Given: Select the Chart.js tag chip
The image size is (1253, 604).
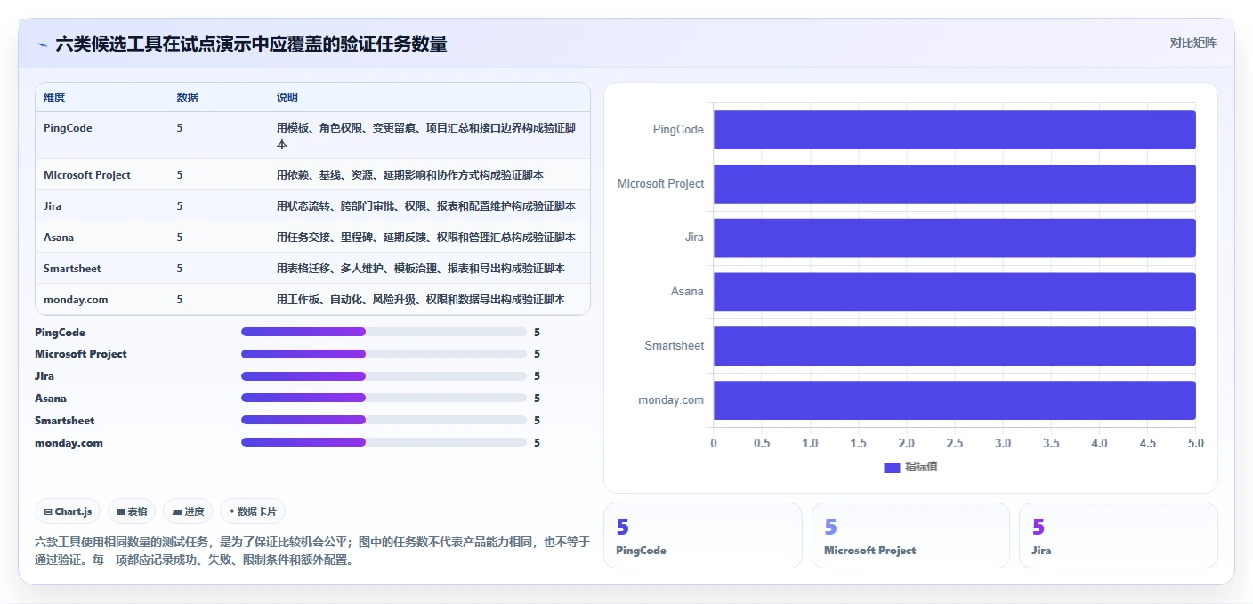Looking at the screenshot, I should pos(68,511).
